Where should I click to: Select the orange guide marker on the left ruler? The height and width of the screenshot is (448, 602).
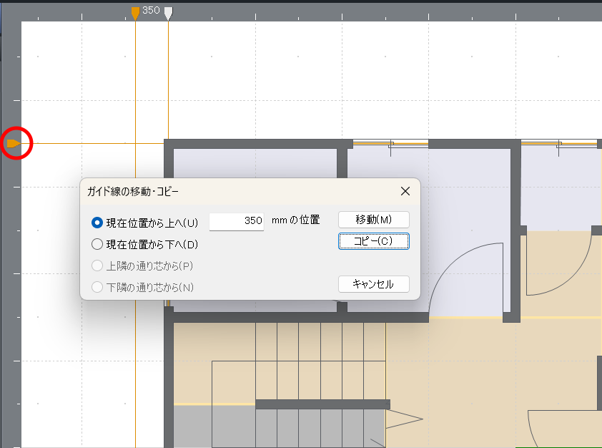[x=13, y=144]
